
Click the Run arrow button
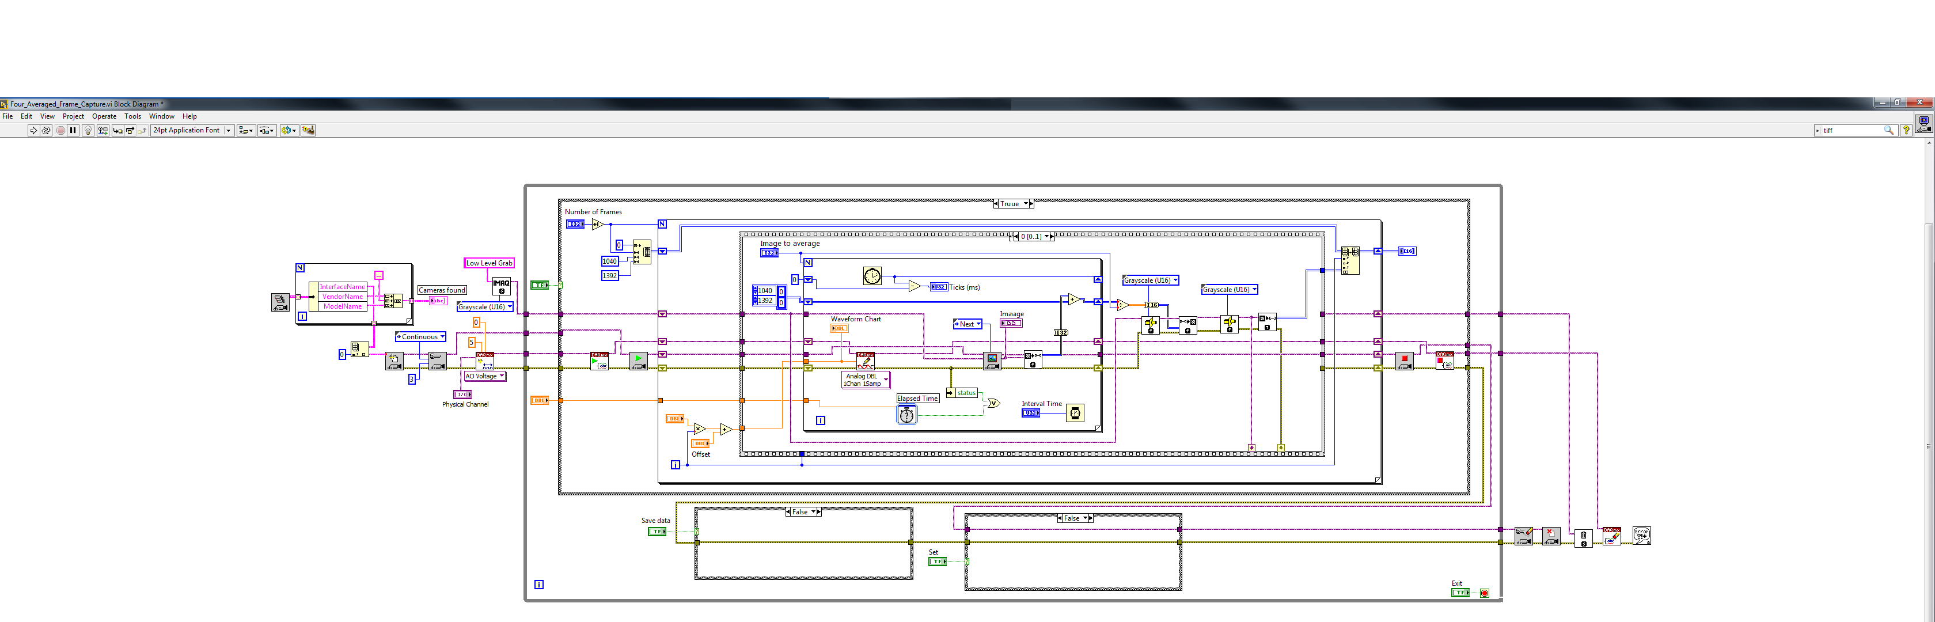click(33, 130)
